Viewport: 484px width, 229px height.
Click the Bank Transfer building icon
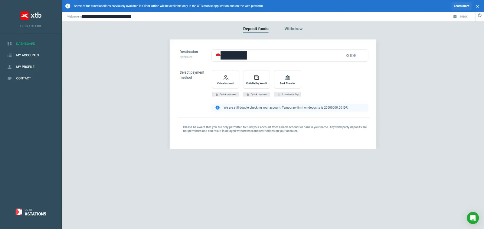click(x=288, y=78)
